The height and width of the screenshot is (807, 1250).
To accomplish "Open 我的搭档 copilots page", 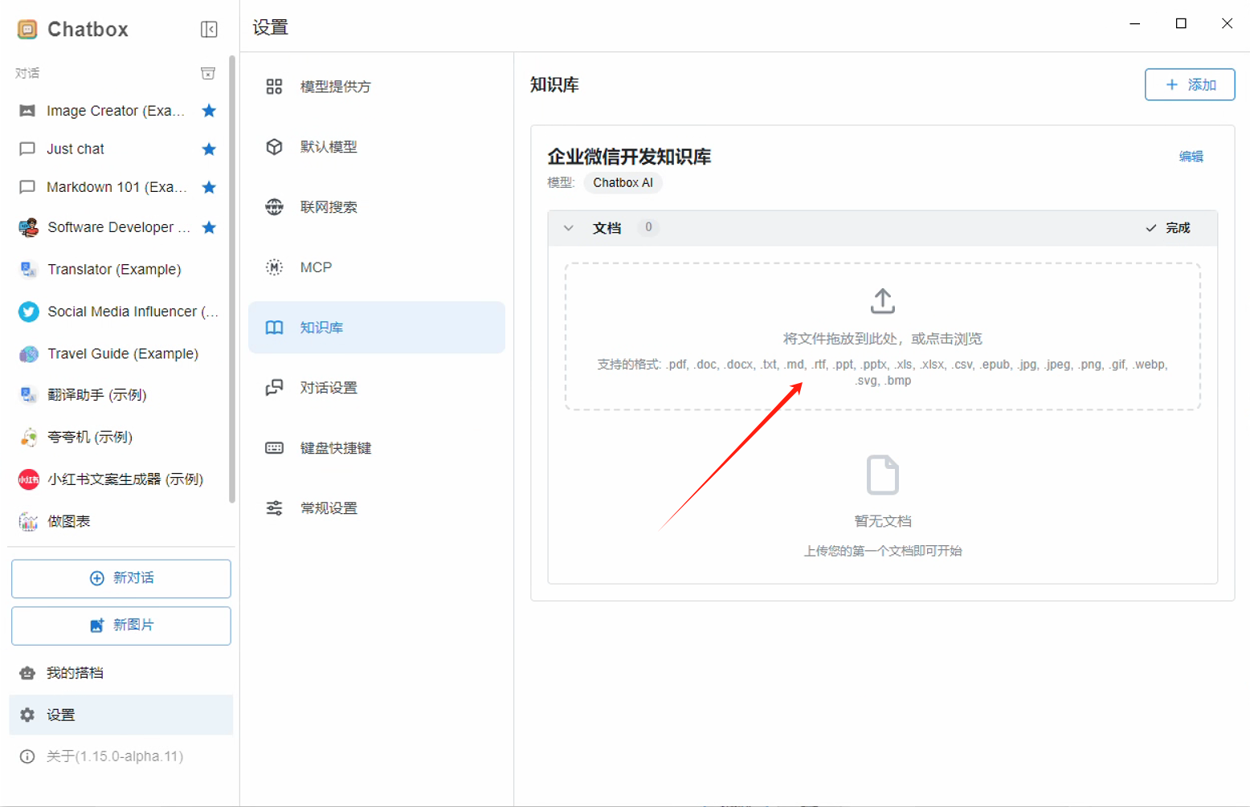I will pos(75,673).
